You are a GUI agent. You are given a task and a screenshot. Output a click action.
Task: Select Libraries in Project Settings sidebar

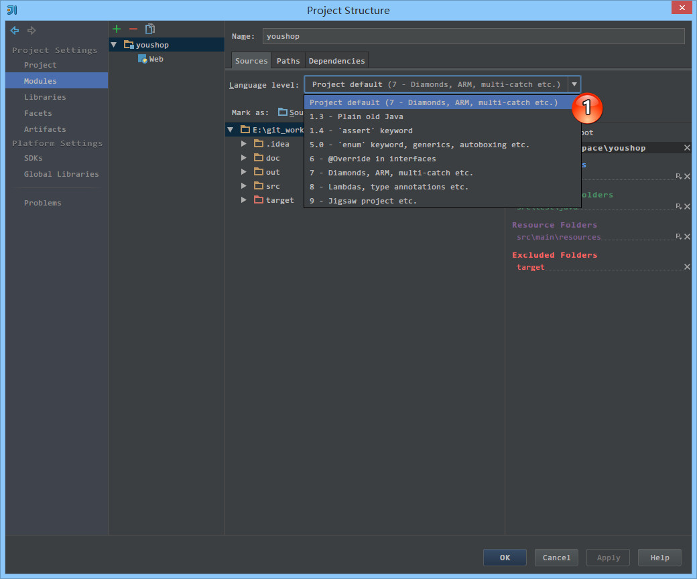click(45, 97)
